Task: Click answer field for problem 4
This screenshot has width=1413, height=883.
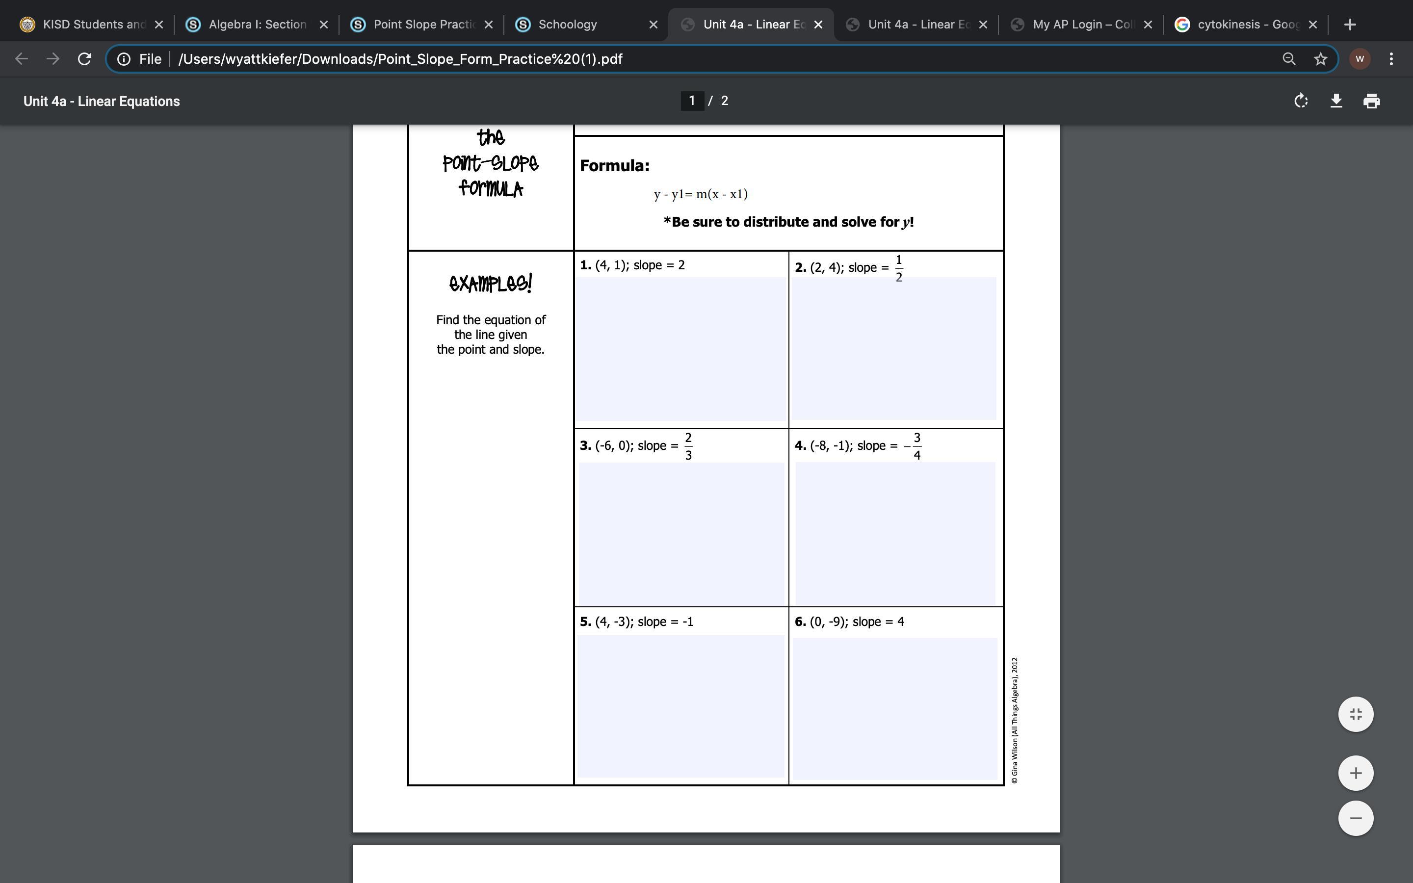Action: (895, 533)
